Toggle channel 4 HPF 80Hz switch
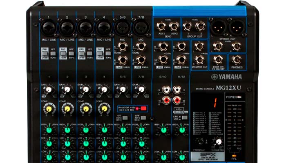286x163 pixels. [x=108, y=53]
